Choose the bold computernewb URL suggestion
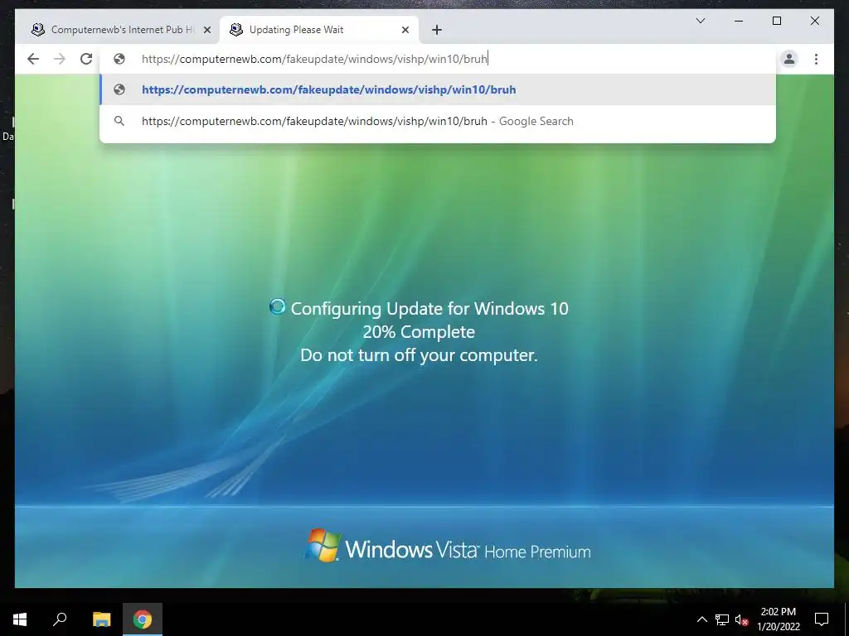The image size is (849, 636). click(x=438, y=89)
